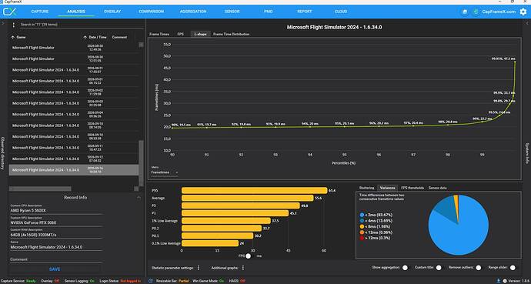The image size is (531, 284).
Task: Select the ANALYSIS tab
Action: click(76, 12)
